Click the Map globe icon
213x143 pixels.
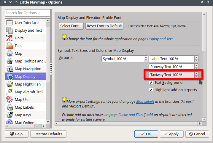[x=9, y=53]
